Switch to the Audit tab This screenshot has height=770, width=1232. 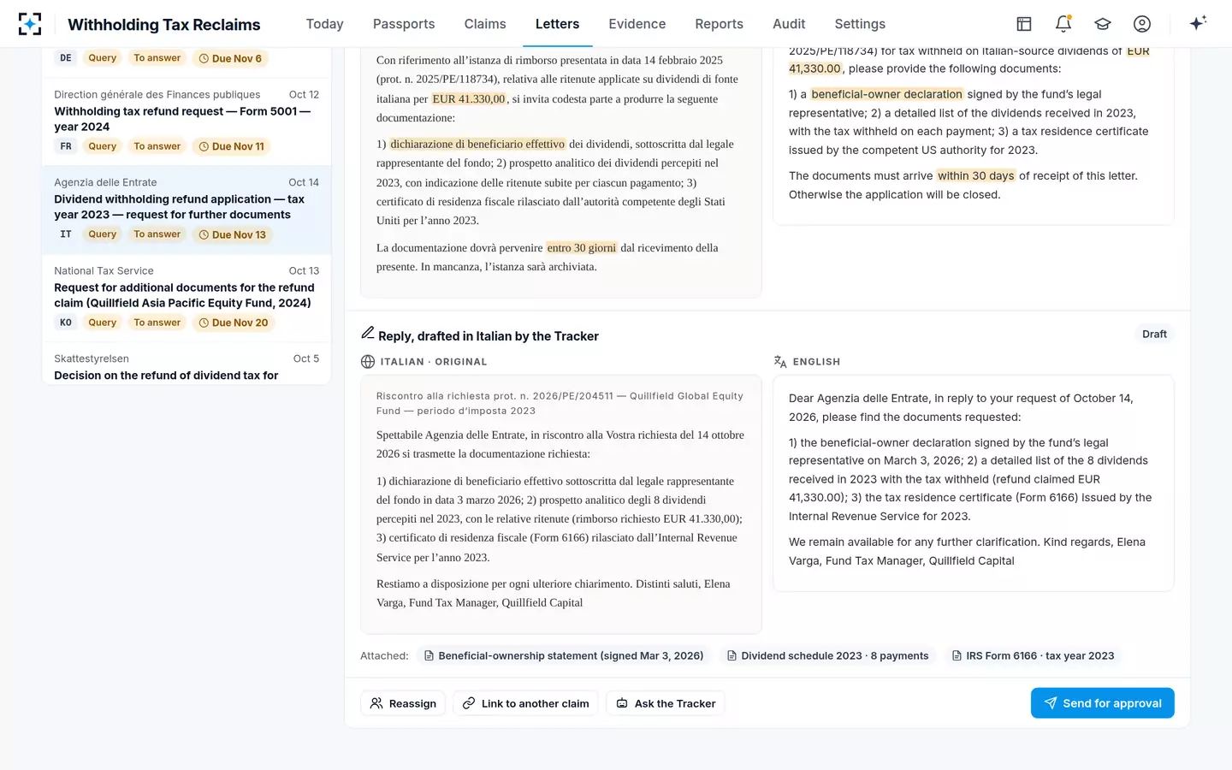pos(789,24)
